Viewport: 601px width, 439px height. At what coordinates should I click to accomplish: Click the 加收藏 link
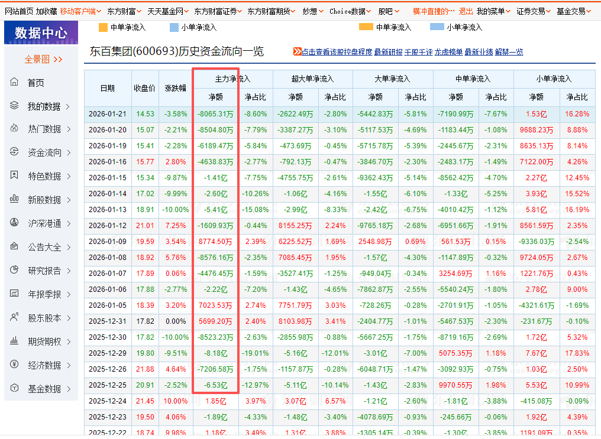[x=46, y=11]
